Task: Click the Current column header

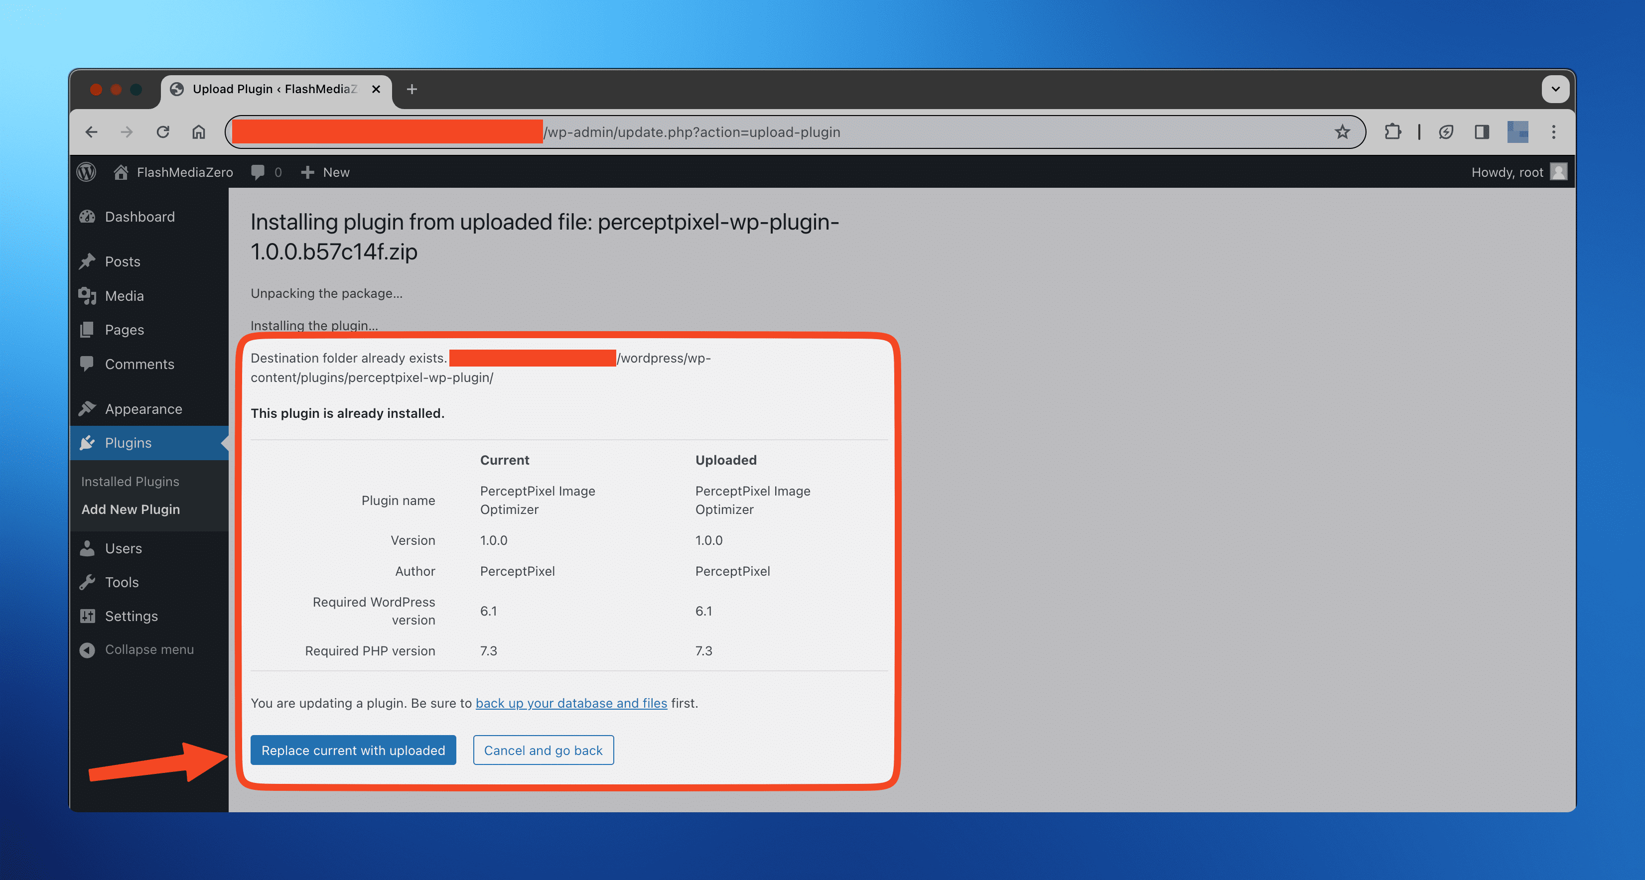Action: 505,461
